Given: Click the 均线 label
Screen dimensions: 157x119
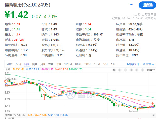Looking at the screenshot, I should (7, 69).
